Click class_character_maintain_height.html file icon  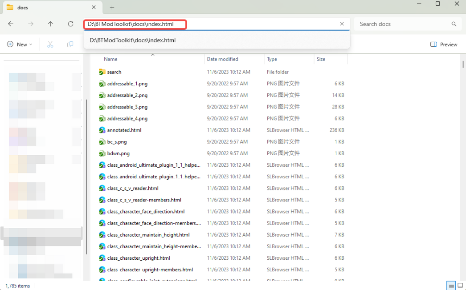pyautogui.click(x=102, y=235)
